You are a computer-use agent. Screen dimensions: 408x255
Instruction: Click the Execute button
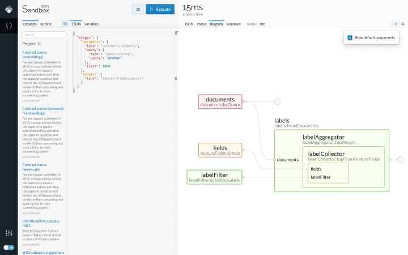[160, 10]
